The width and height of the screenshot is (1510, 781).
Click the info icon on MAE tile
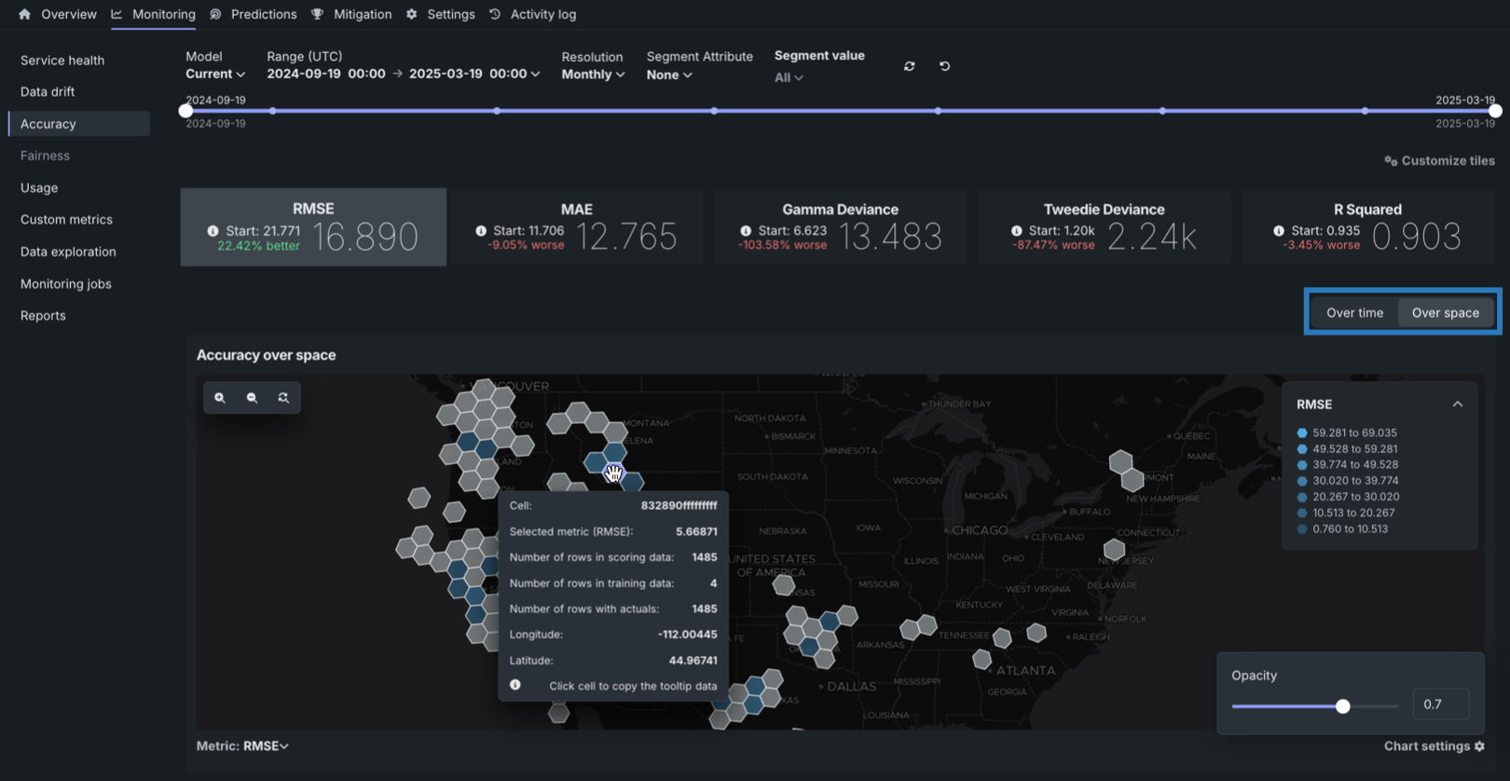pyautogui.click(x=481, y=231)
